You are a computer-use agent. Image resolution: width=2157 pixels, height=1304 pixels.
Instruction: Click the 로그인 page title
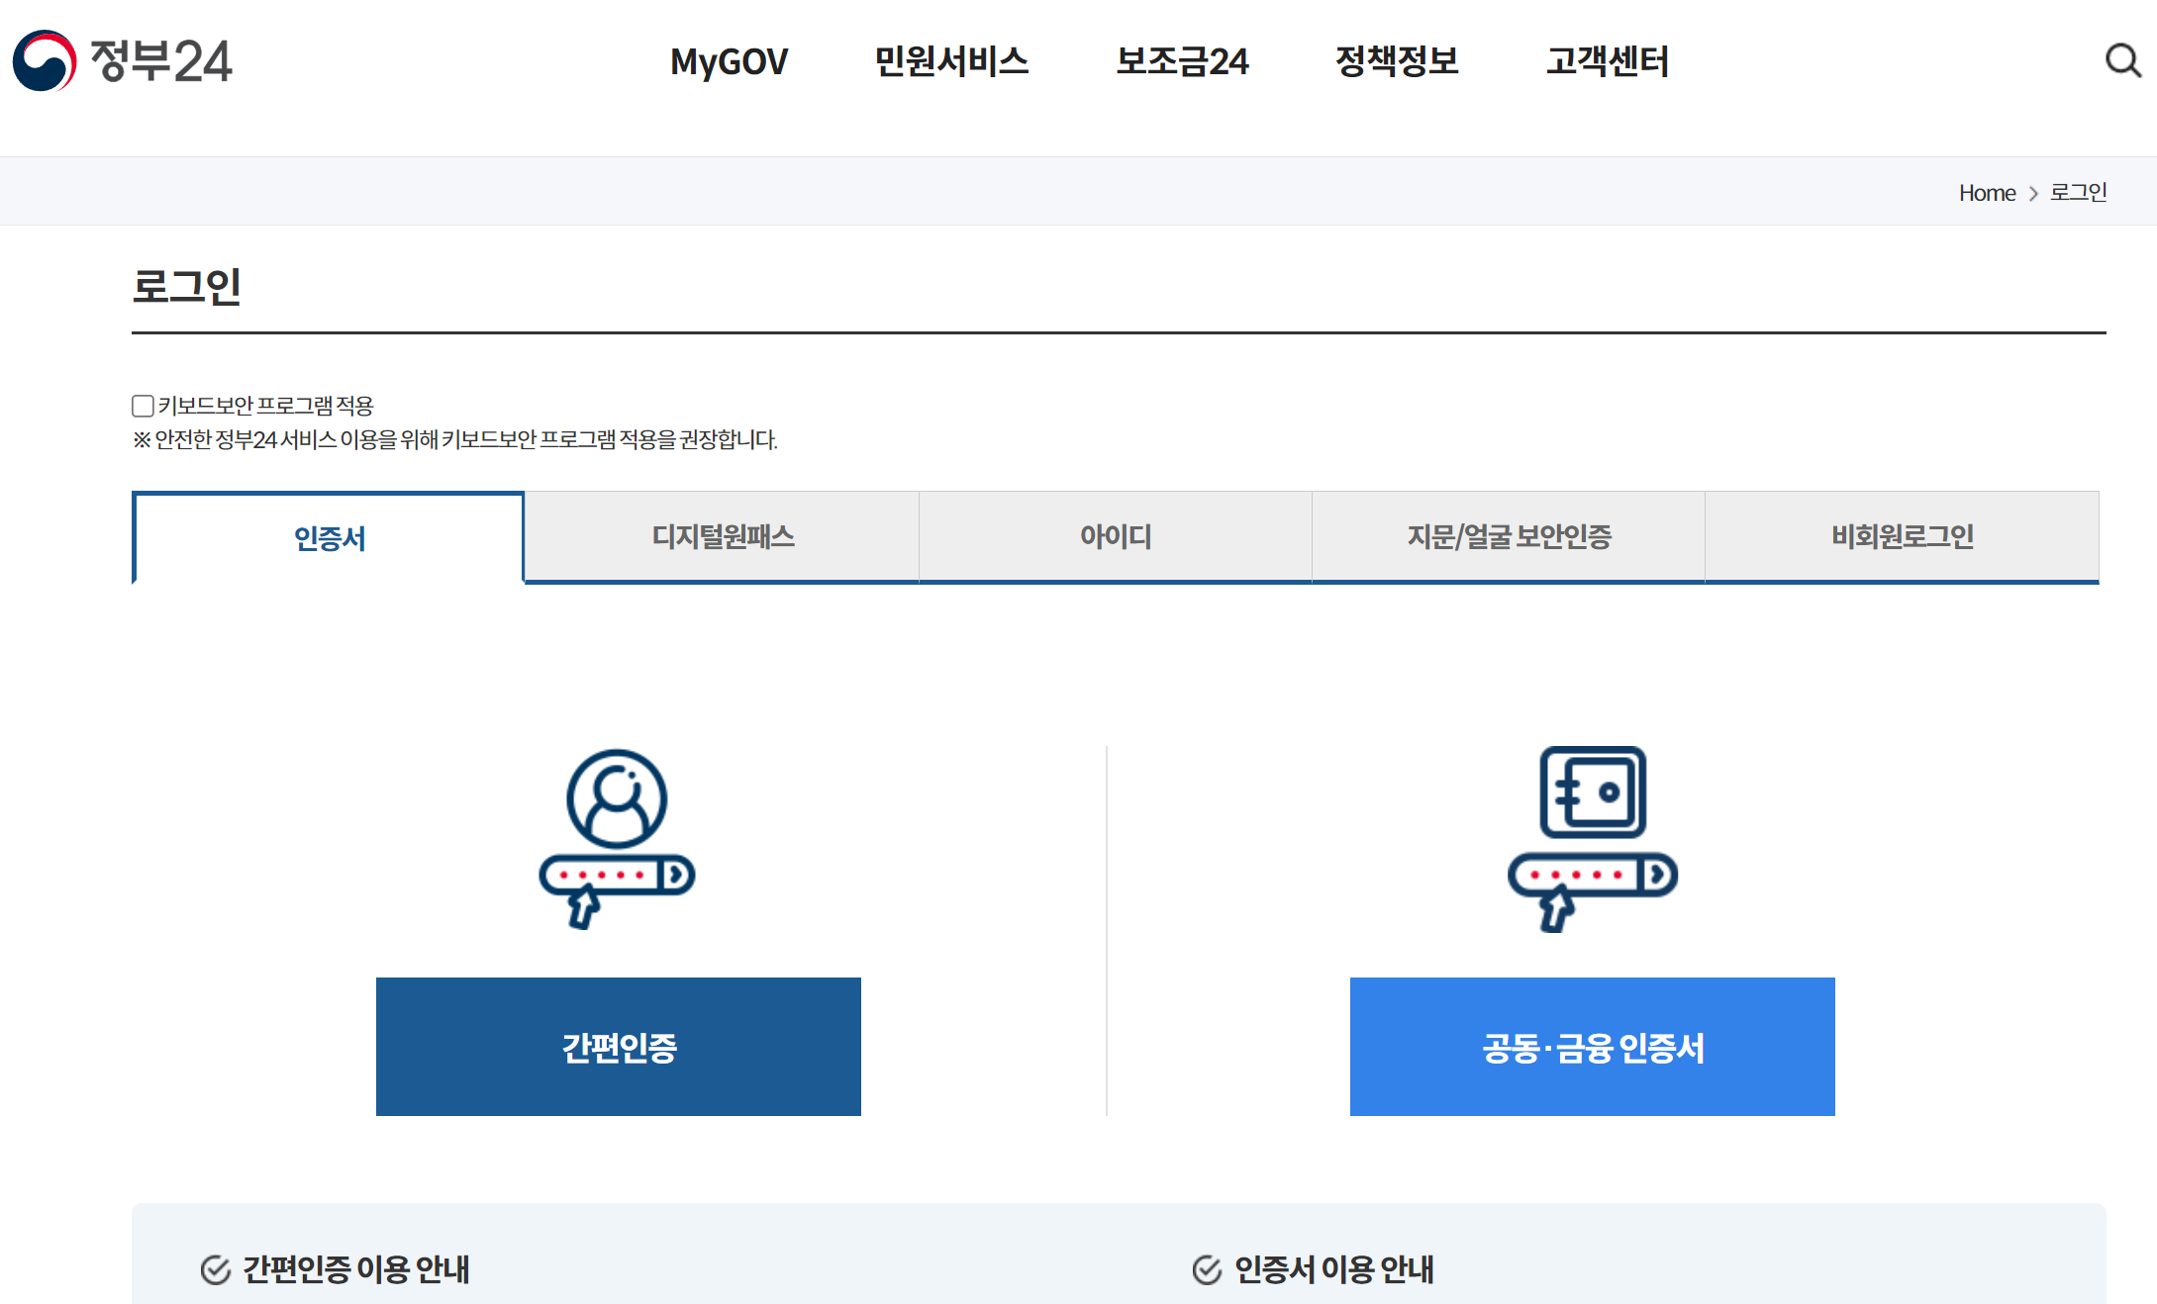coord(187,287)
